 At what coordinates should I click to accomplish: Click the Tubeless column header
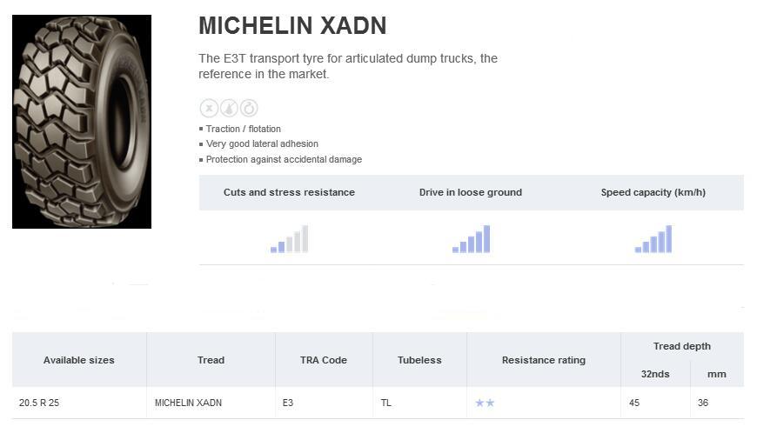(x=419, y=360)
